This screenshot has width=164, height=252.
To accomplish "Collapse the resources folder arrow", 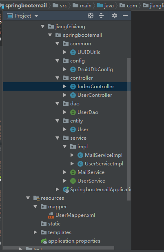I will (28, 198).
